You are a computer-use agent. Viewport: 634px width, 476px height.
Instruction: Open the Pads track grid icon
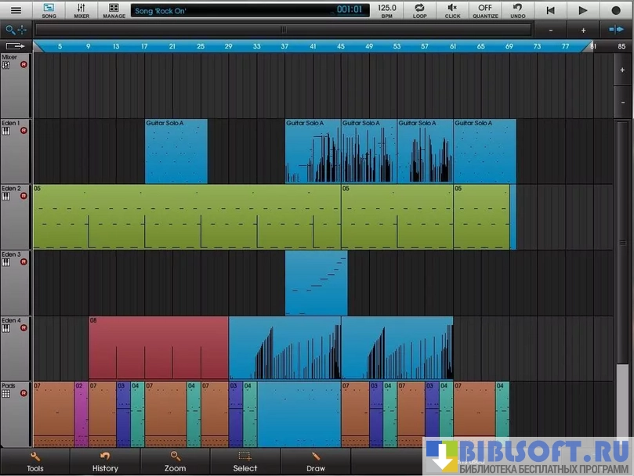6,394
